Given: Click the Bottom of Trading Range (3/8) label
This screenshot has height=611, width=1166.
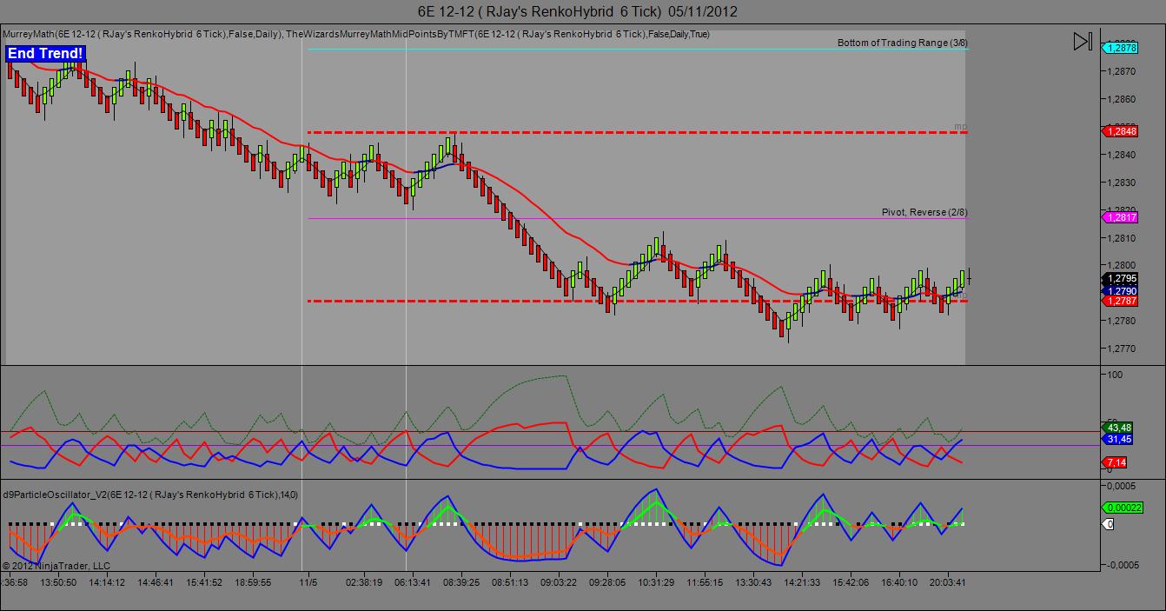Looking at the screenshot, I should 903,43.
